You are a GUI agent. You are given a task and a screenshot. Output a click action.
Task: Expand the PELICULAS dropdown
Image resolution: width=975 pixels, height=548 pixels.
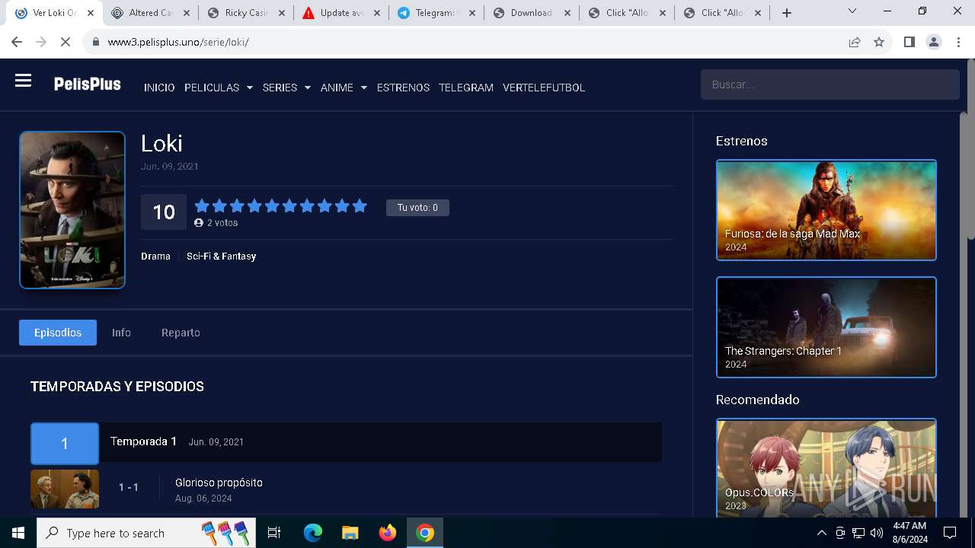tap(219, 88)
